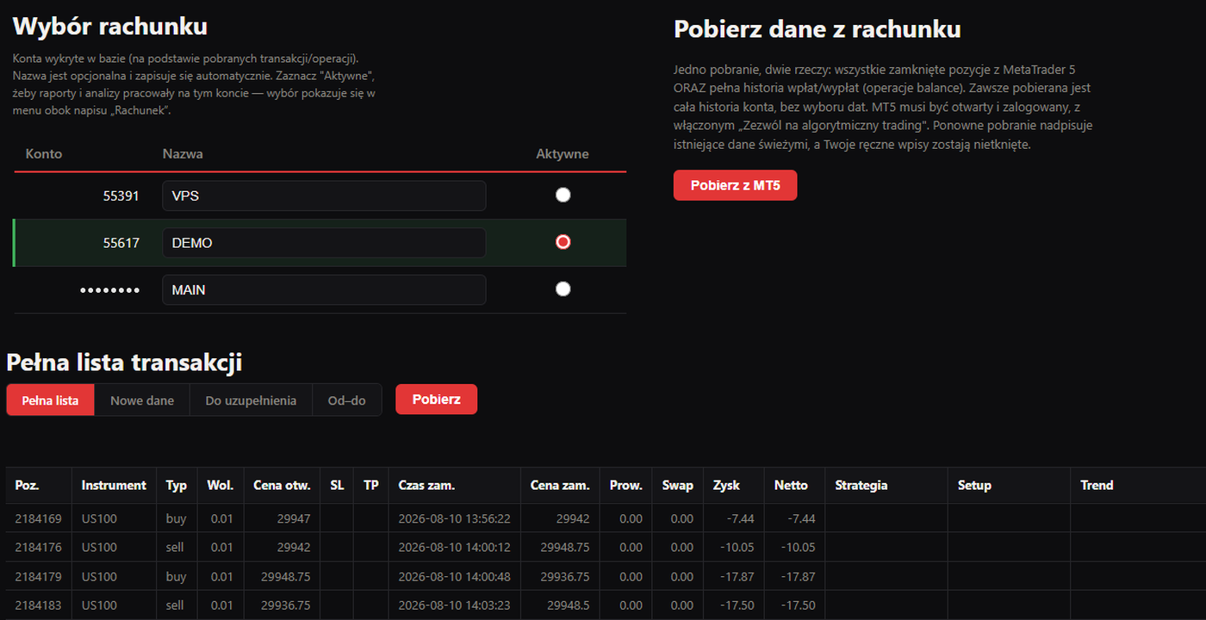1206x620 pixels.
Task: Activate the MAIN account radio button
Action: [x=563, y=289]
